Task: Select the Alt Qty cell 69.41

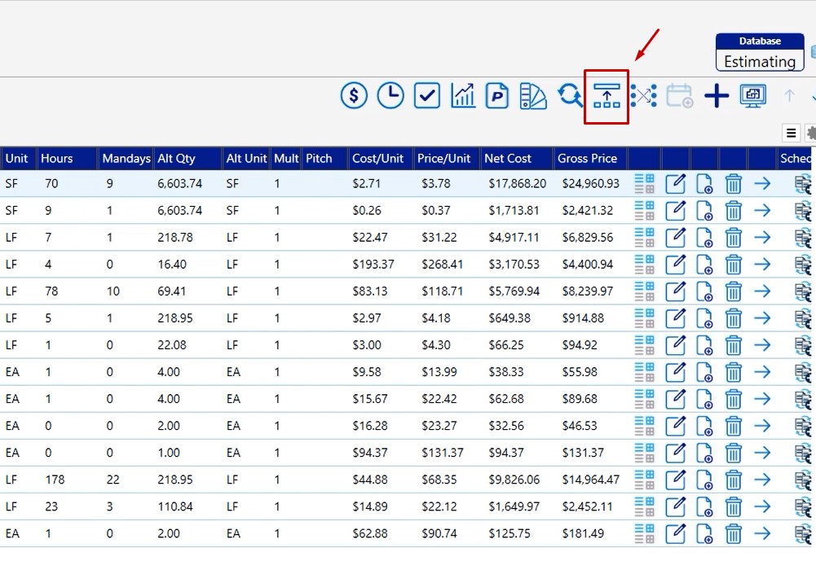Action: point(171,291)
